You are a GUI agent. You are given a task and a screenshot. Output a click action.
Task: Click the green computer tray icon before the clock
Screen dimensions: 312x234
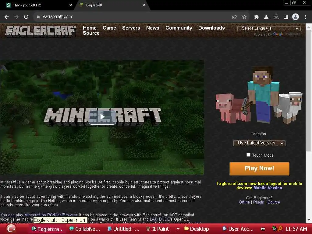click(274, 229)
